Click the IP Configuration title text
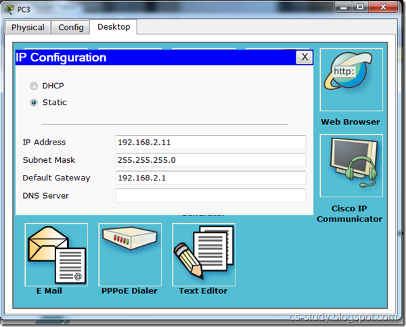The width and height of the screenshot is (406, 327). tap(61, 57)
